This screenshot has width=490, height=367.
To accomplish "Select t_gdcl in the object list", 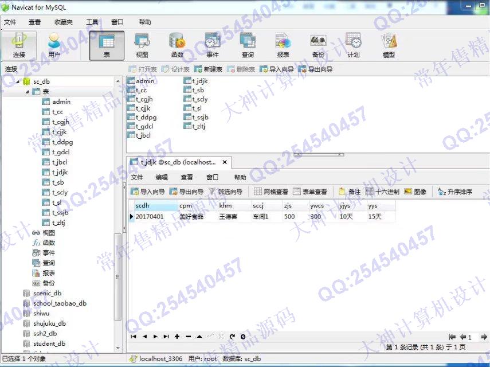I will coord(144,126).
